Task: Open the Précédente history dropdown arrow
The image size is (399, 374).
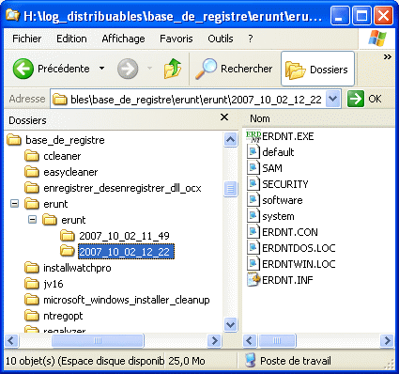Action: (101, 69)
